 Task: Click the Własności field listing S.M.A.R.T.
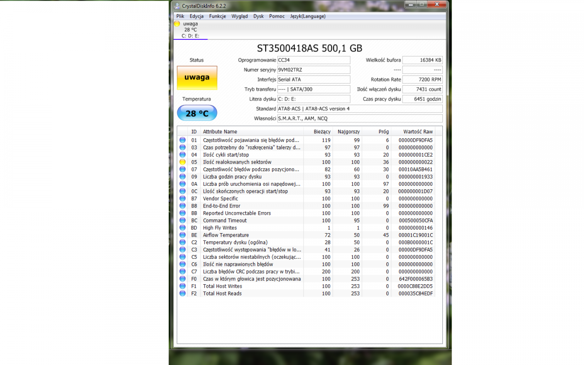pyautogui.click(x=360, y=118)
